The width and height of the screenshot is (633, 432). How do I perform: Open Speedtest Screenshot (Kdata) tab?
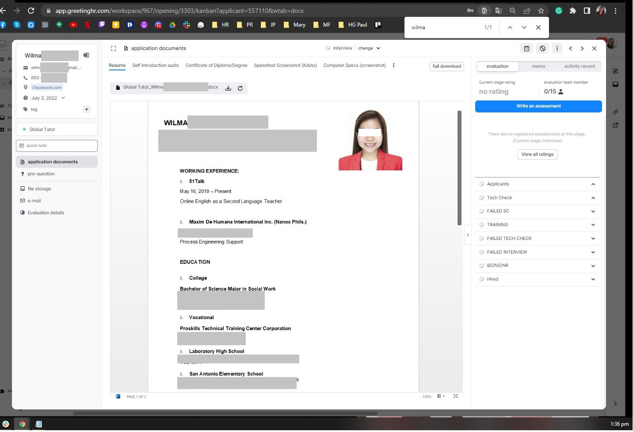coord(286,66)
